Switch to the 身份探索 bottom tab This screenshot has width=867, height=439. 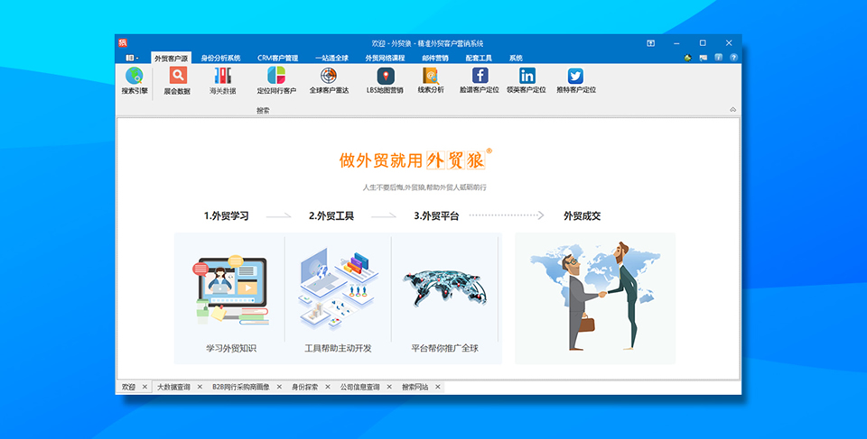(x=304, y=387)
